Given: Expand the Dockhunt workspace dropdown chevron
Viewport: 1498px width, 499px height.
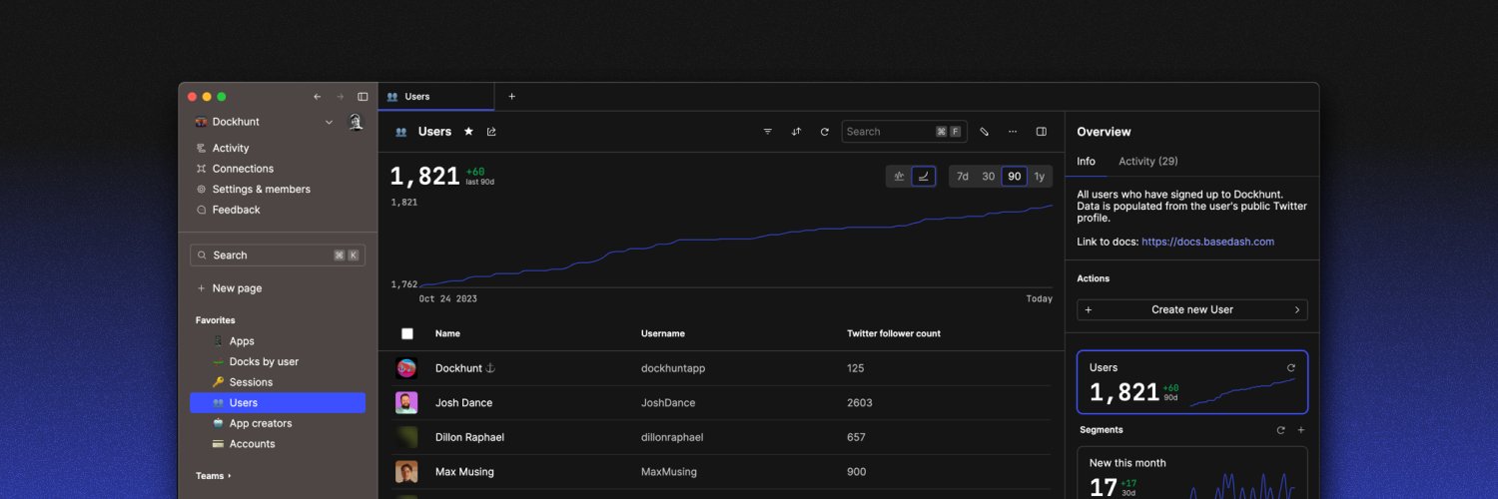Looking at the screenshot, I should tap(329, 122).
